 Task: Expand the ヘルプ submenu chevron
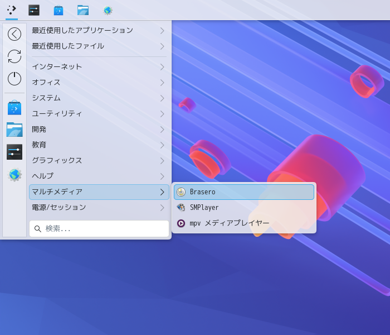click(162, 176)
